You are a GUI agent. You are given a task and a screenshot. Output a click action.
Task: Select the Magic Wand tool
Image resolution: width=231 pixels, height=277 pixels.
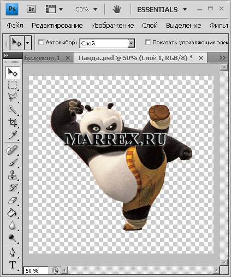pos(13,110)
